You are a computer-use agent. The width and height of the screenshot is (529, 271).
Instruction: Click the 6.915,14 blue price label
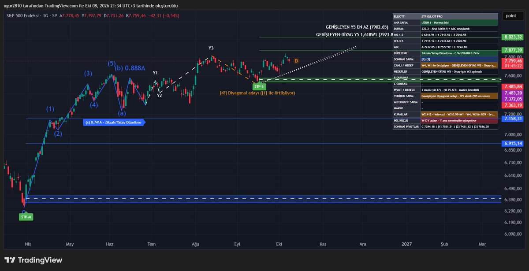click(x=513, y=144)
